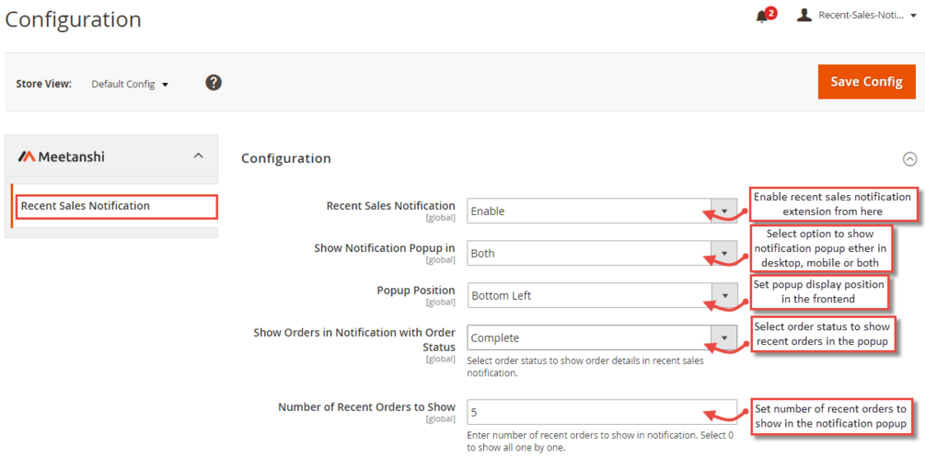Expand the Show Notification Popup in dropdown

(602, 253)
